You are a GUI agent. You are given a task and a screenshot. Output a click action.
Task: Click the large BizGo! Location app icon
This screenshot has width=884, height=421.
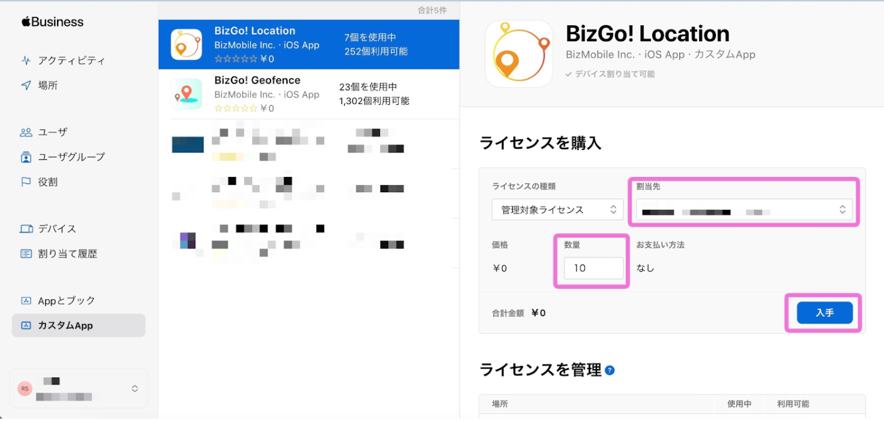[x=519, y=54]
